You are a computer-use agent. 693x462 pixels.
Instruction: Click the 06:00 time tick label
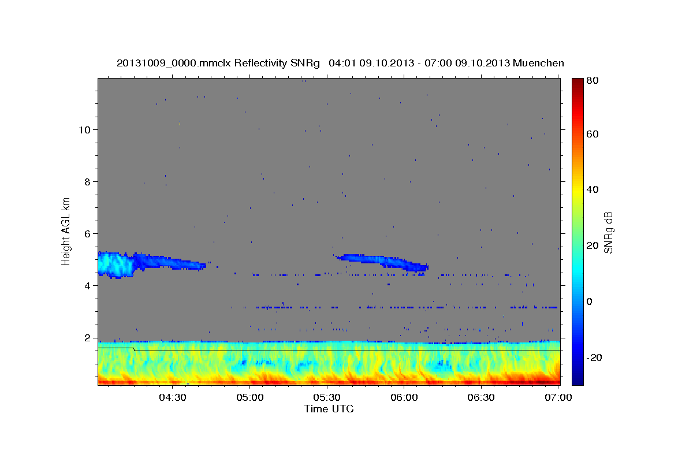[x=404, y=397]
